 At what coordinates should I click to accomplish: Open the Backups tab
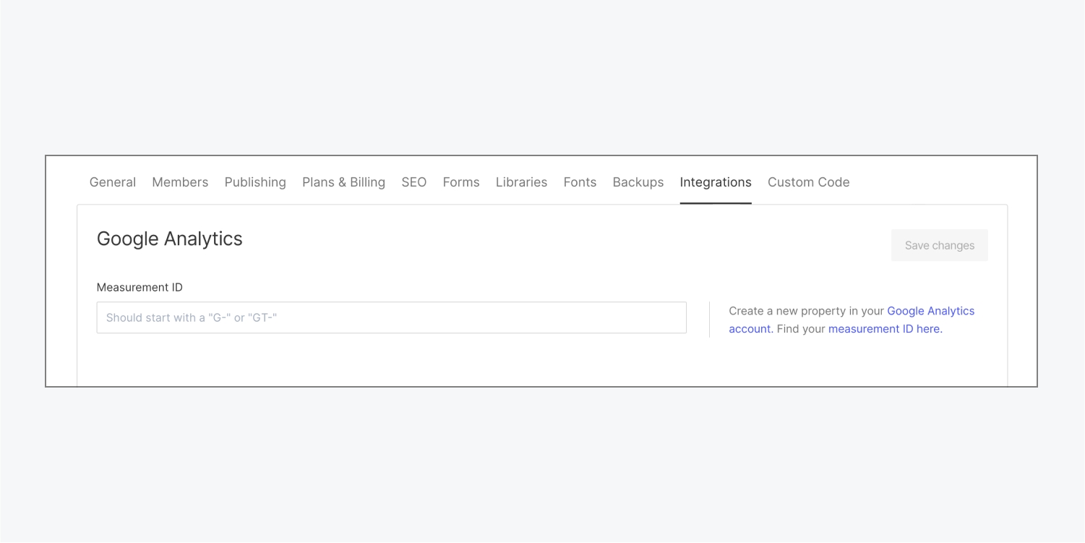point(638,182)
